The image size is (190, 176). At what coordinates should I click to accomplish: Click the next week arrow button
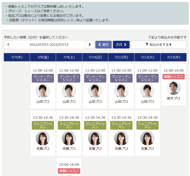click(89, 45)
